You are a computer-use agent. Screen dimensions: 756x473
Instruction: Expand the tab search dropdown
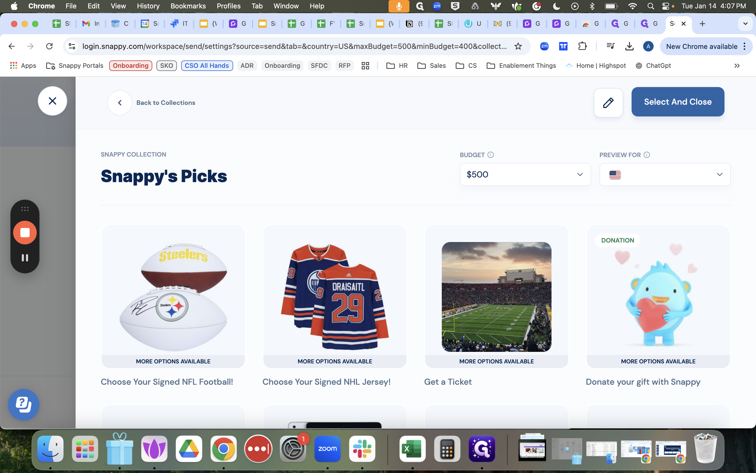[x=745, y=23]
